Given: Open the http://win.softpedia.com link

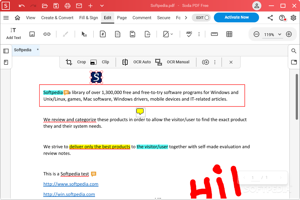Looking at the screenshot, I should coord(69,194).
